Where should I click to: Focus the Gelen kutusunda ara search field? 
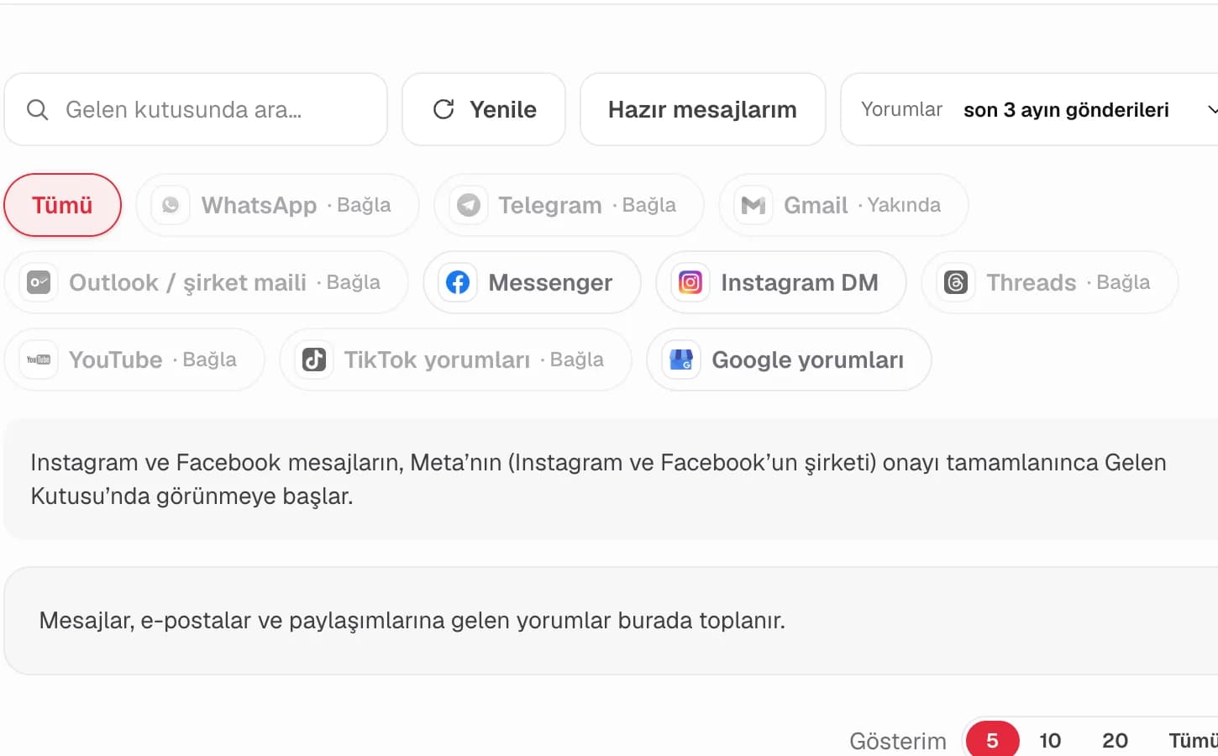(196, 109)
